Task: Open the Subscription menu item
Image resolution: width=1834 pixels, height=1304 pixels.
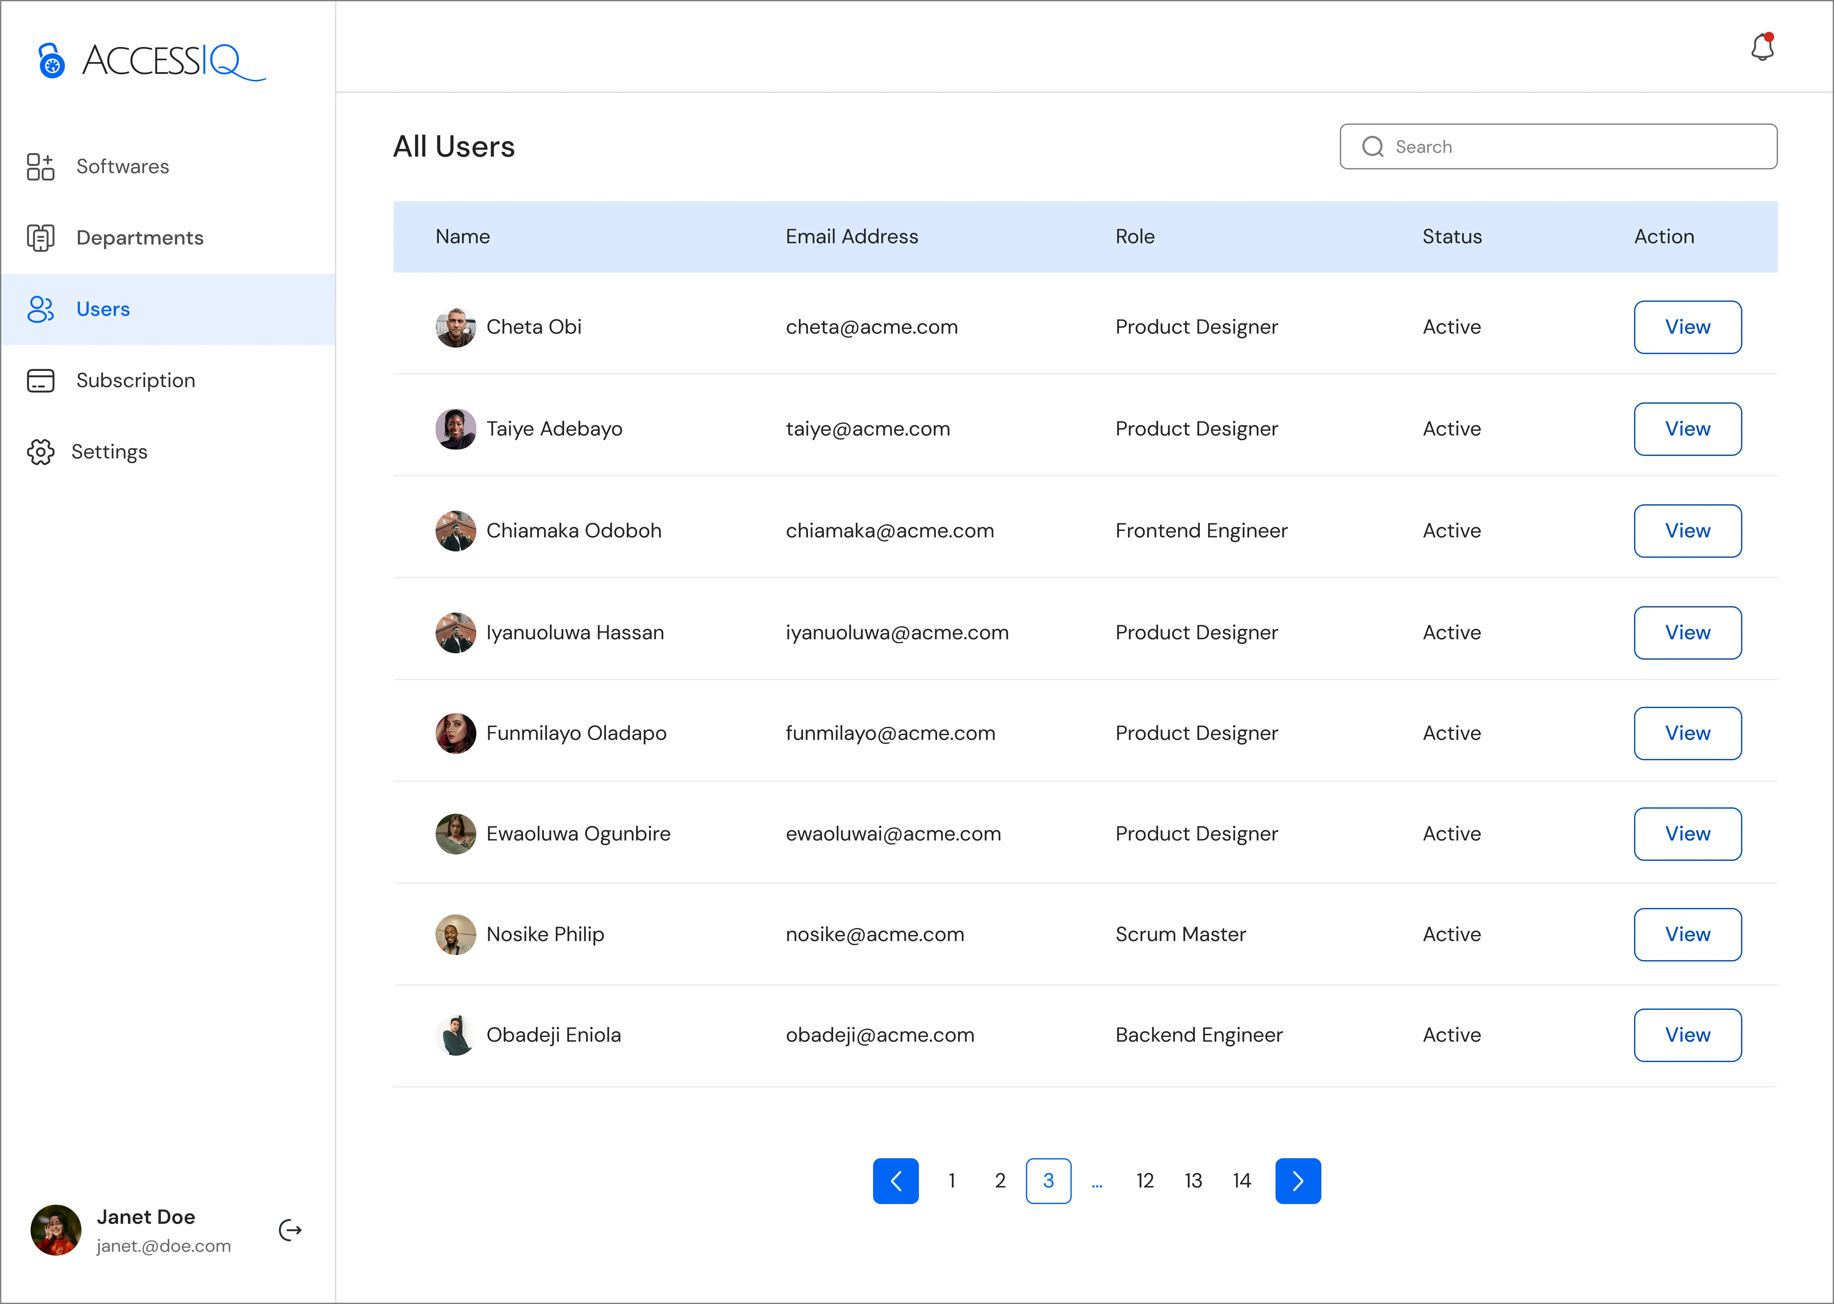Action: [136, 381]
